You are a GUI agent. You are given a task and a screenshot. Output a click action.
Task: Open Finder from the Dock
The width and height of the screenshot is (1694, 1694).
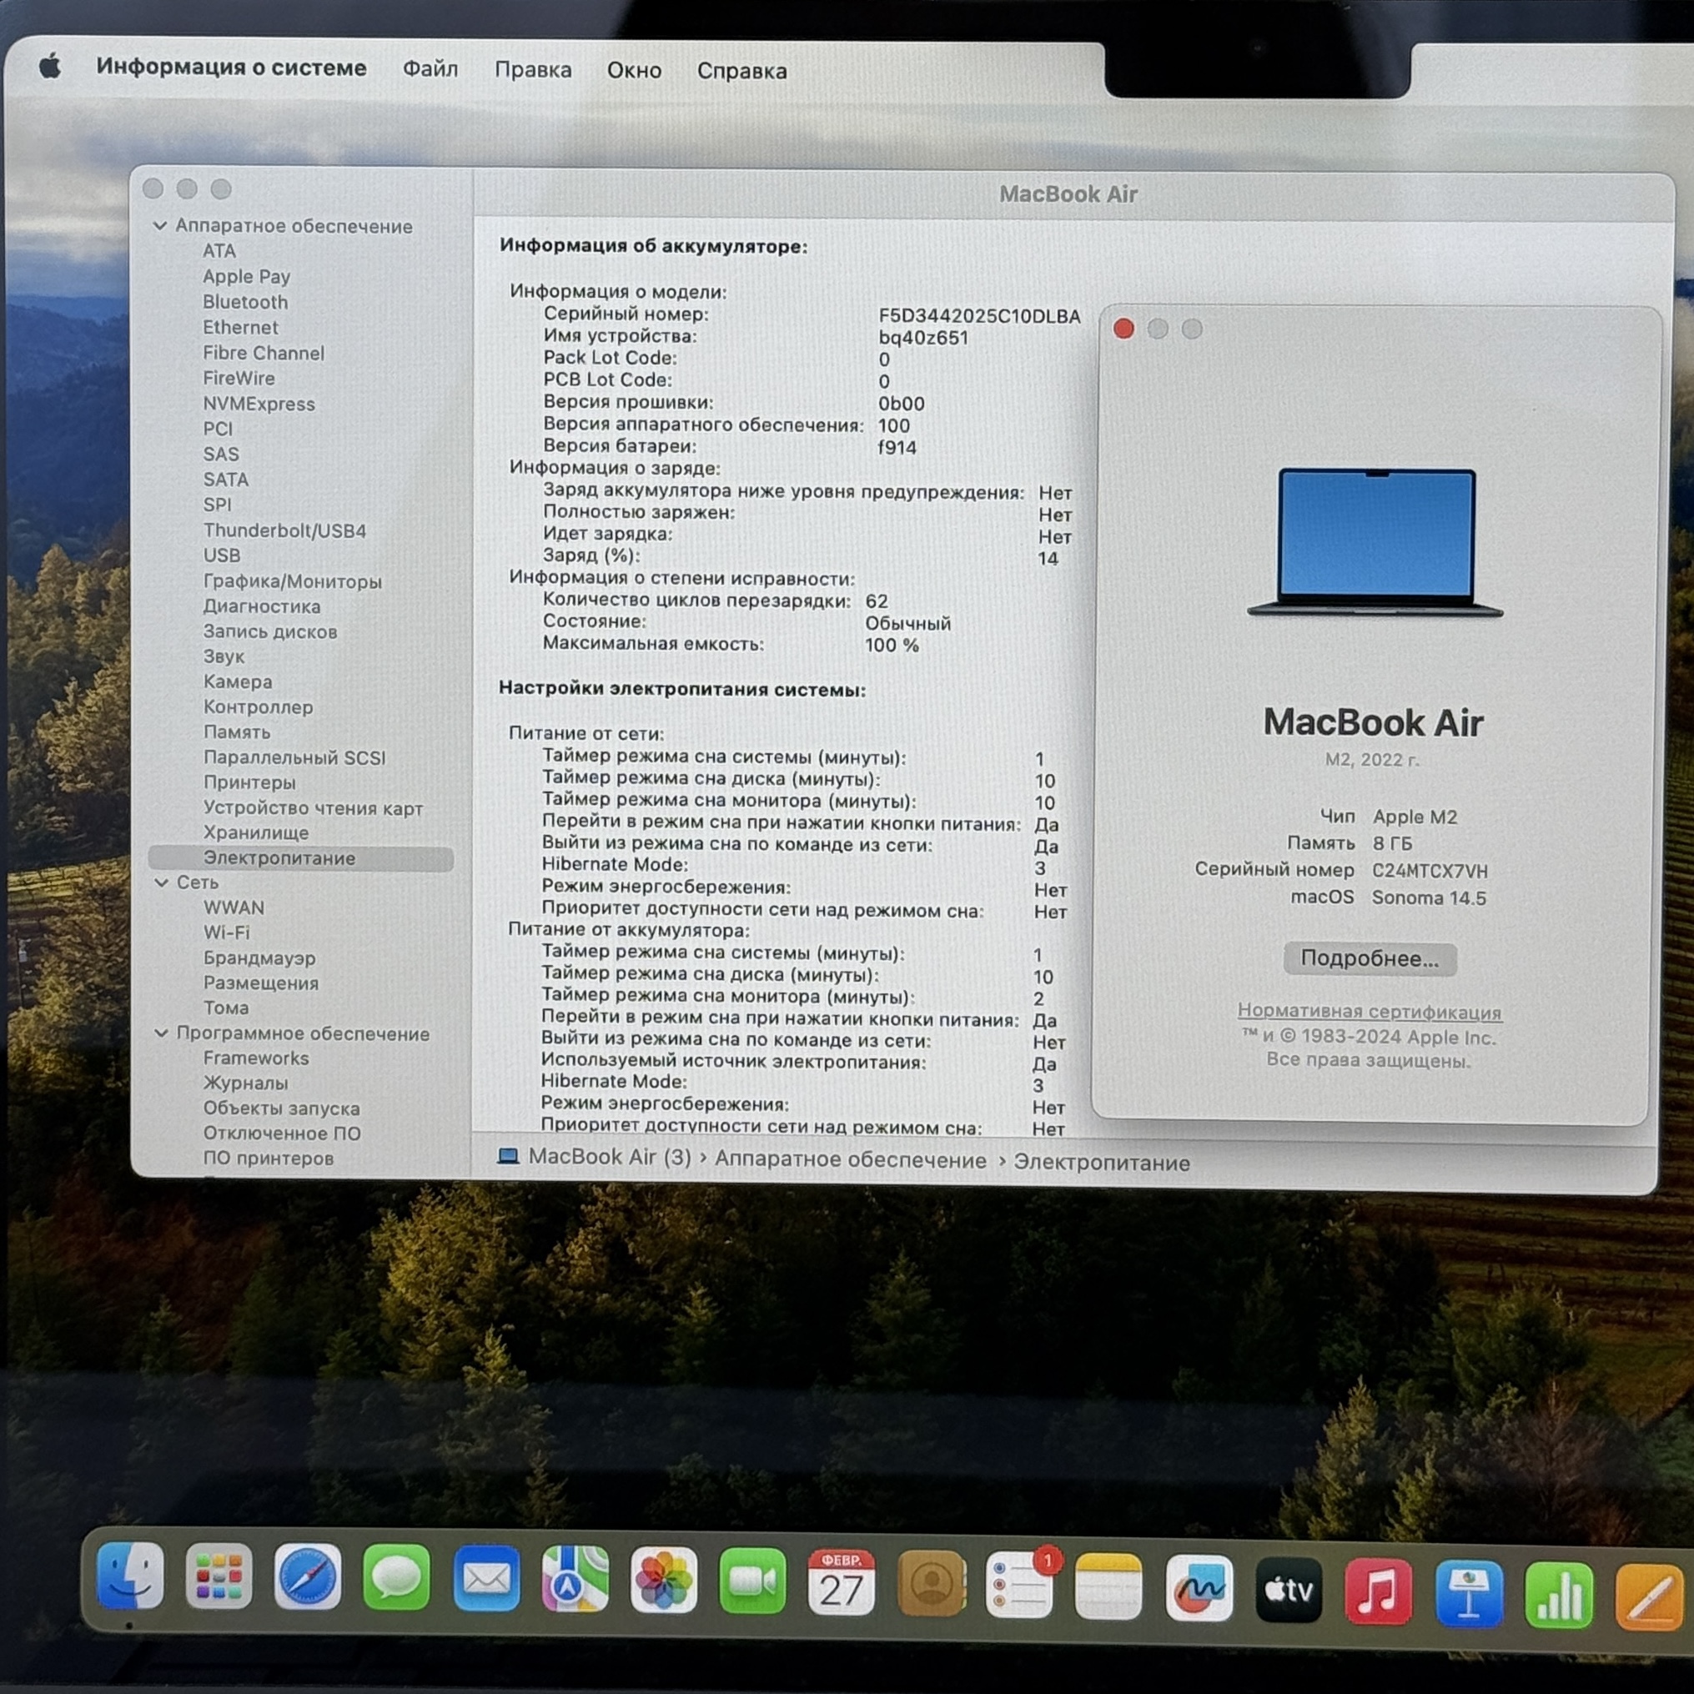pyautogui.click(x=130, y=1576)
